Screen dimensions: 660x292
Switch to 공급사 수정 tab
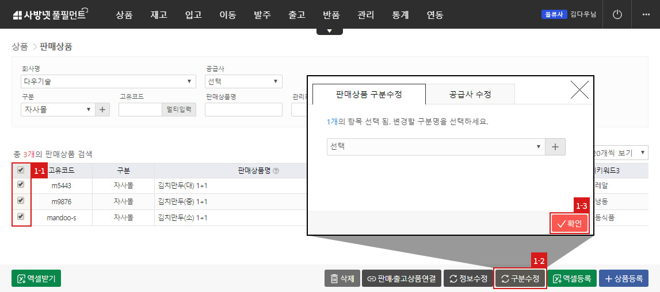470,94
